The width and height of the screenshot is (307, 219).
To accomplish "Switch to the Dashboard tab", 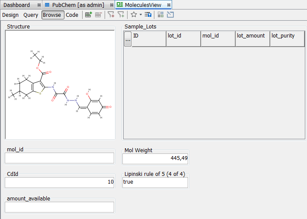I will click(17, 5).
